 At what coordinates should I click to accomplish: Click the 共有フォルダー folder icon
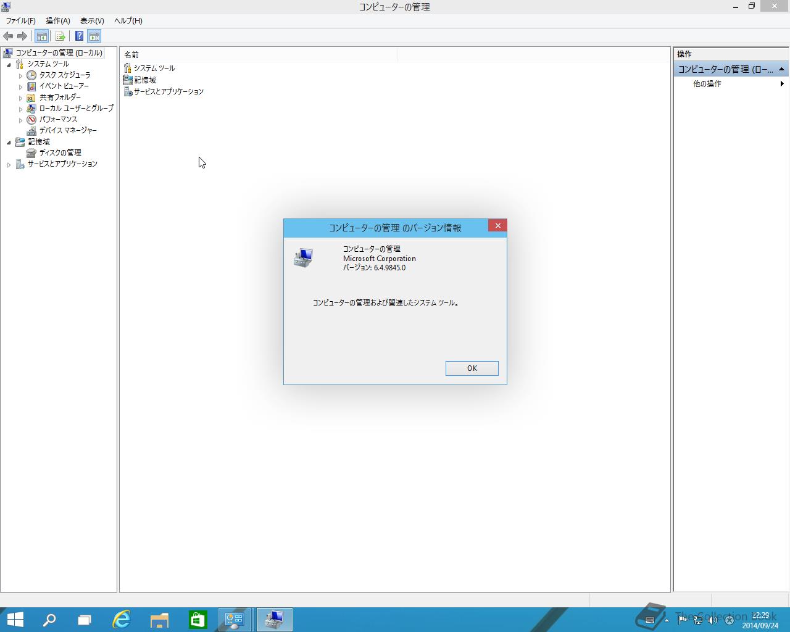coord(31,98)
